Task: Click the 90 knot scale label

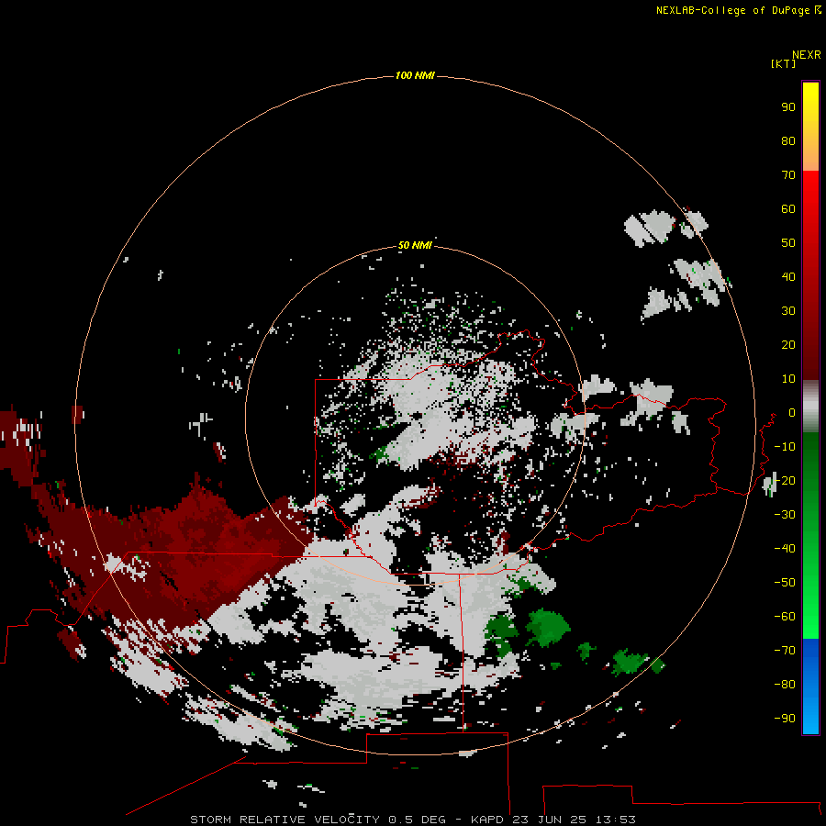Action: coord(788,107)
